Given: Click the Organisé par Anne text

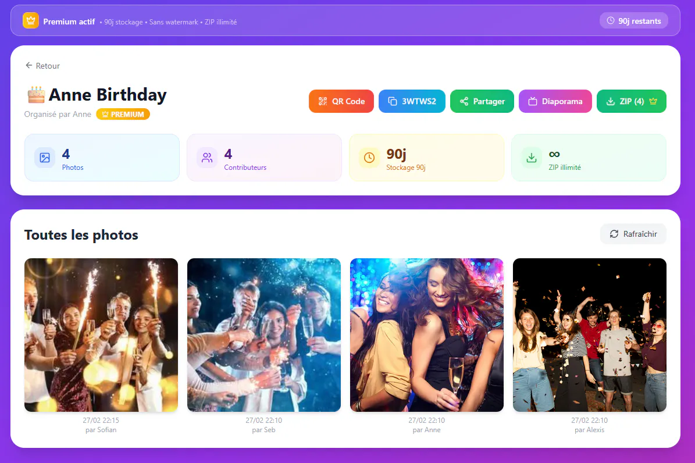Looking at the screenshot, I should click(x=58, y=114).
